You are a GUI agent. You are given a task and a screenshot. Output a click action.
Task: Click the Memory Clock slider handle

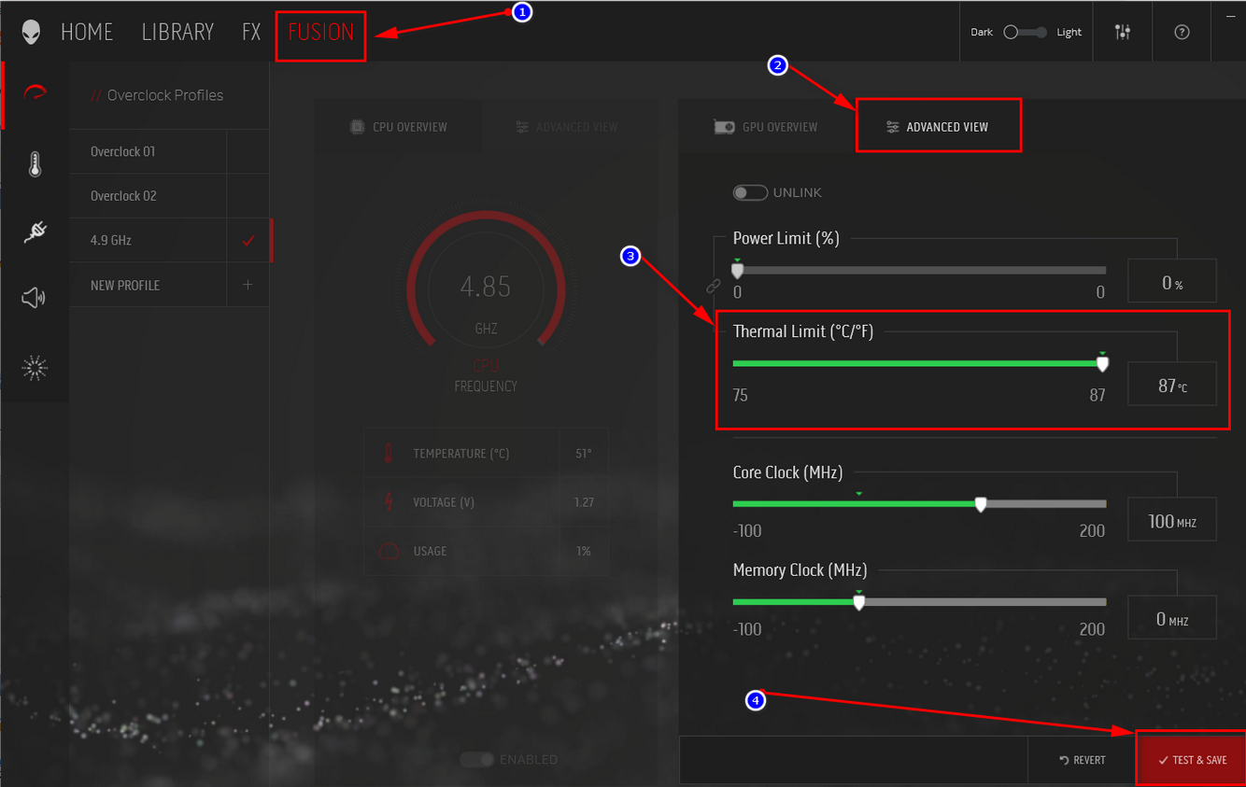tap(859, 603)
